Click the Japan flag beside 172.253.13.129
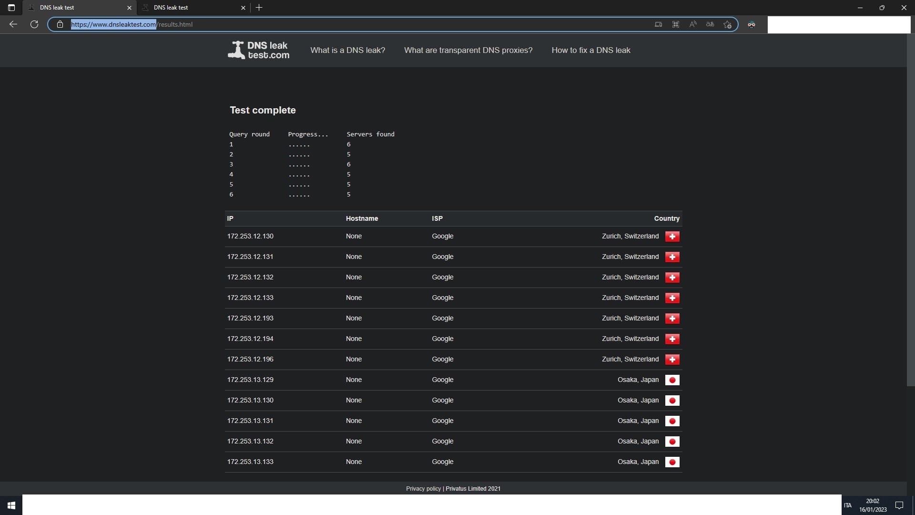This screenshot has height=515, width=915. click(672, 380)
